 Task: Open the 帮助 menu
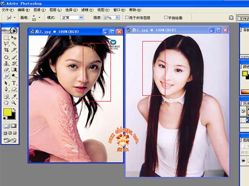(135, 10)
